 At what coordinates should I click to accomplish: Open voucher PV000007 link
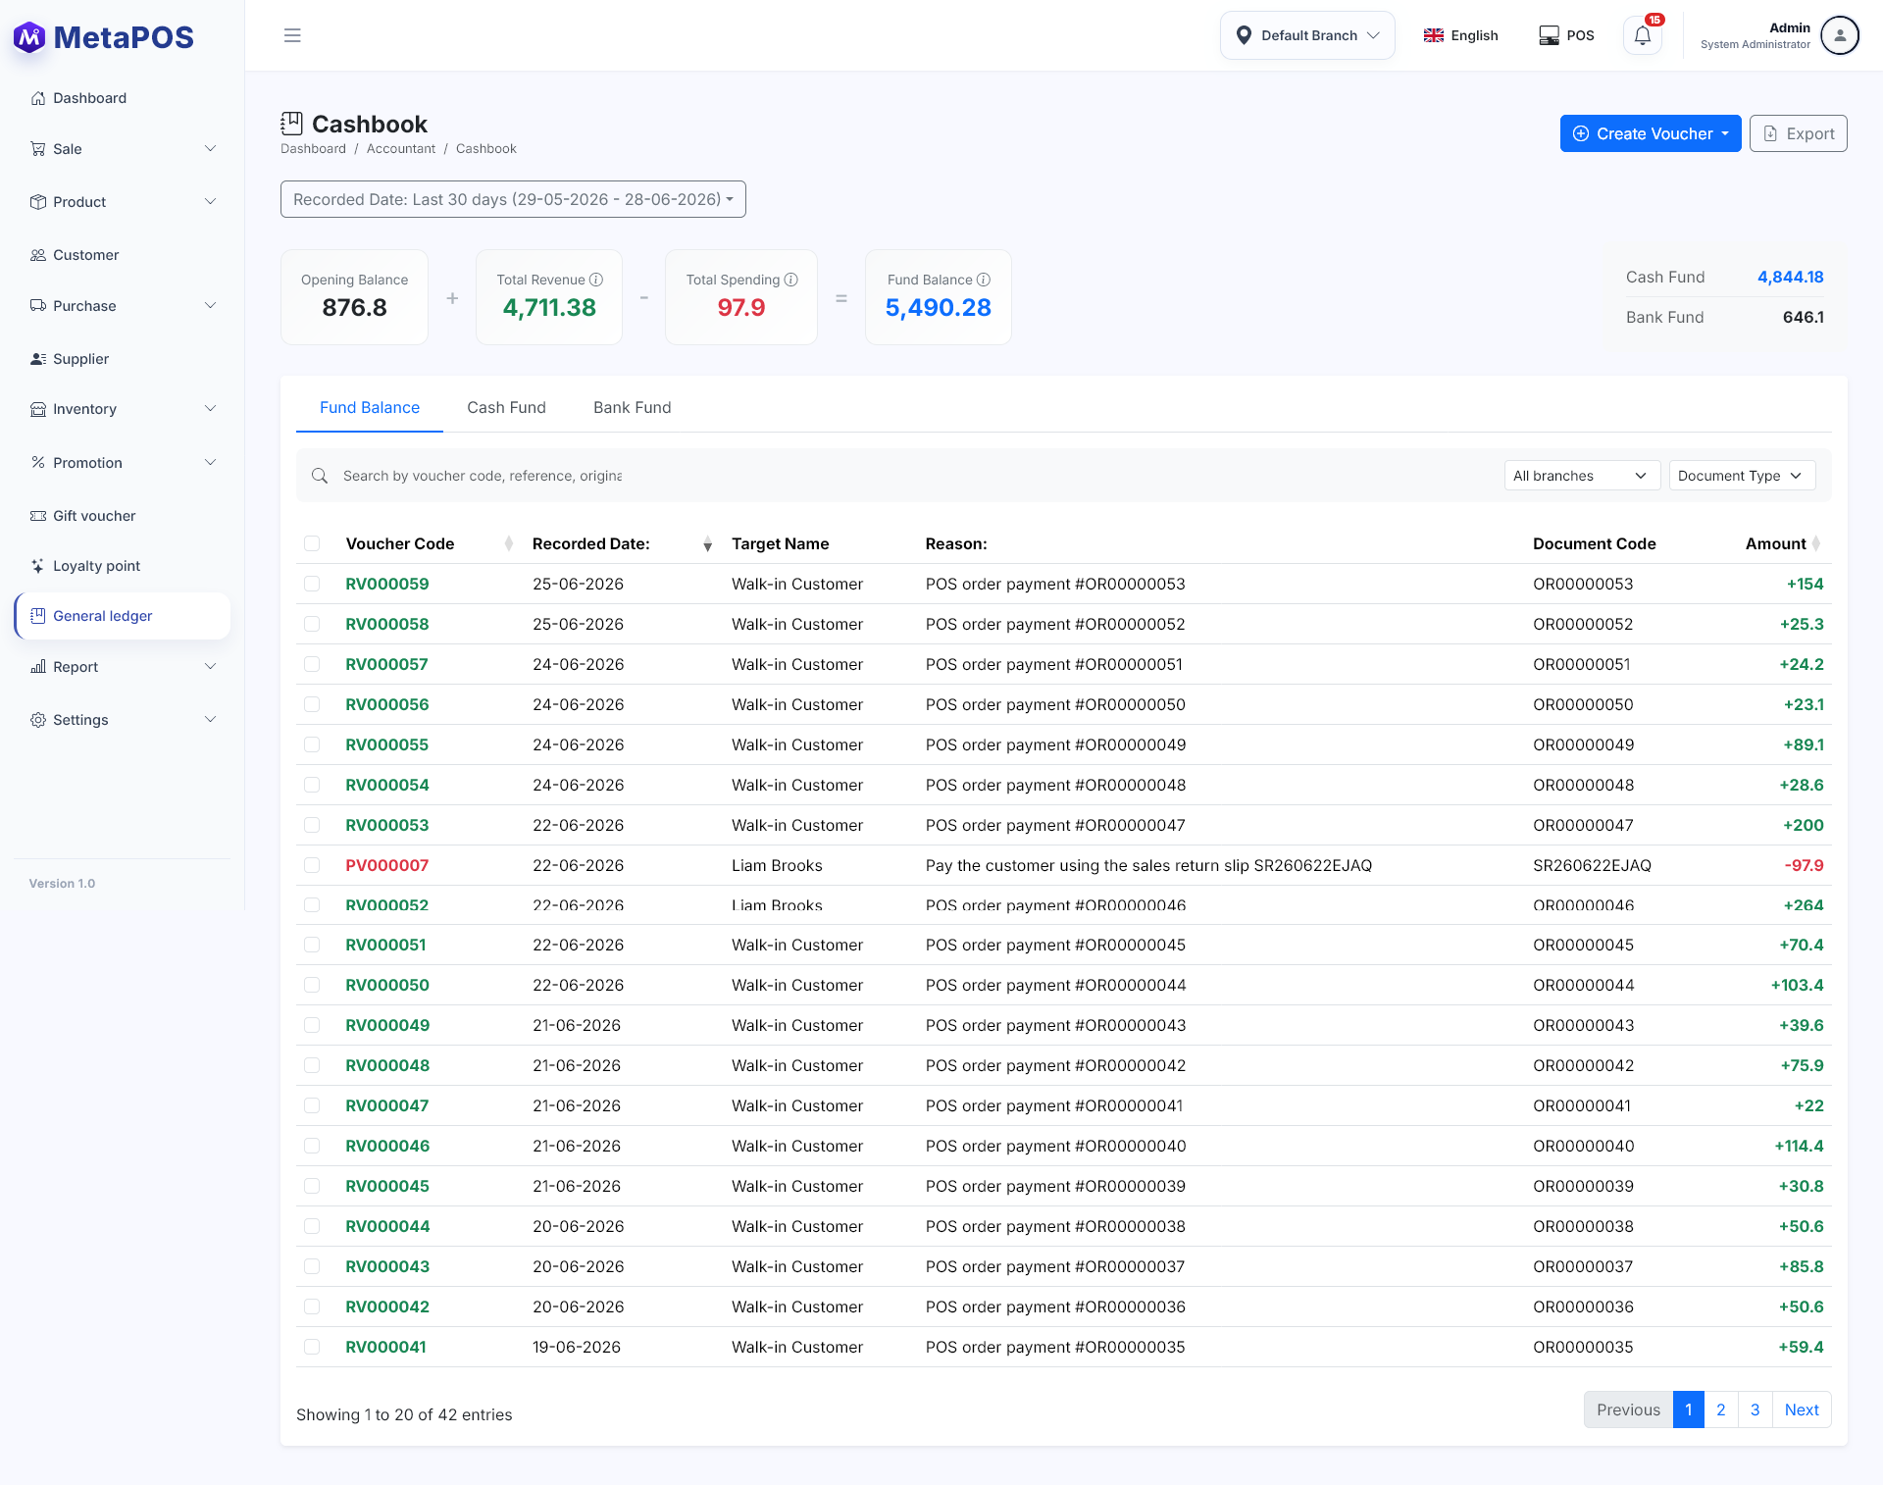[x=387, y=865]
